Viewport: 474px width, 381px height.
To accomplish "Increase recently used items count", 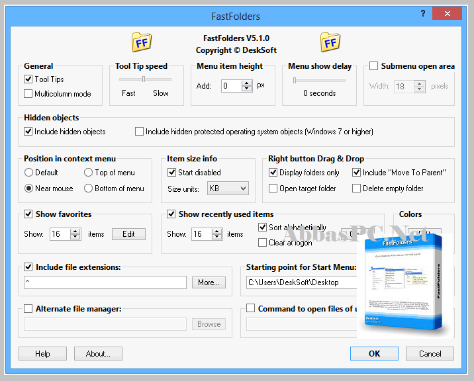I will [217, 232].
